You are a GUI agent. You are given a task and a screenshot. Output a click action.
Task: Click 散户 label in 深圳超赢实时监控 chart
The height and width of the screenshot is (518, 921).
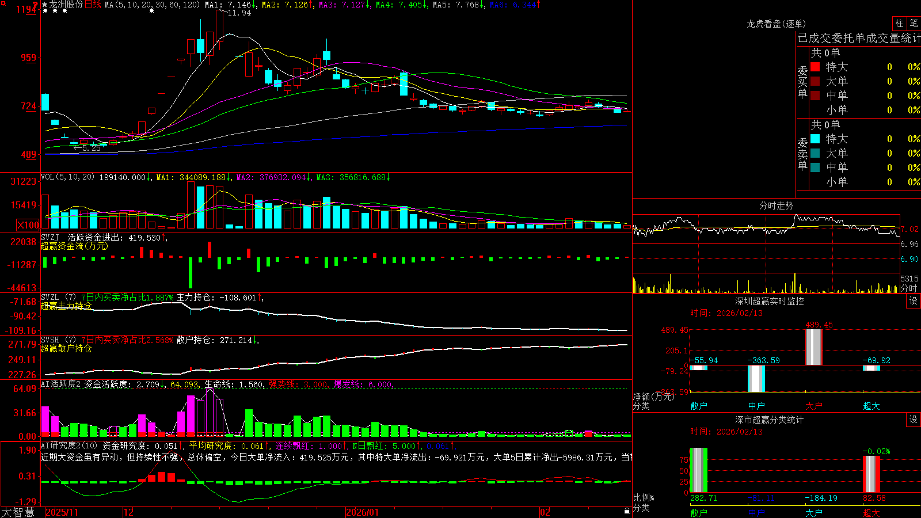click(x=698, y=406)
